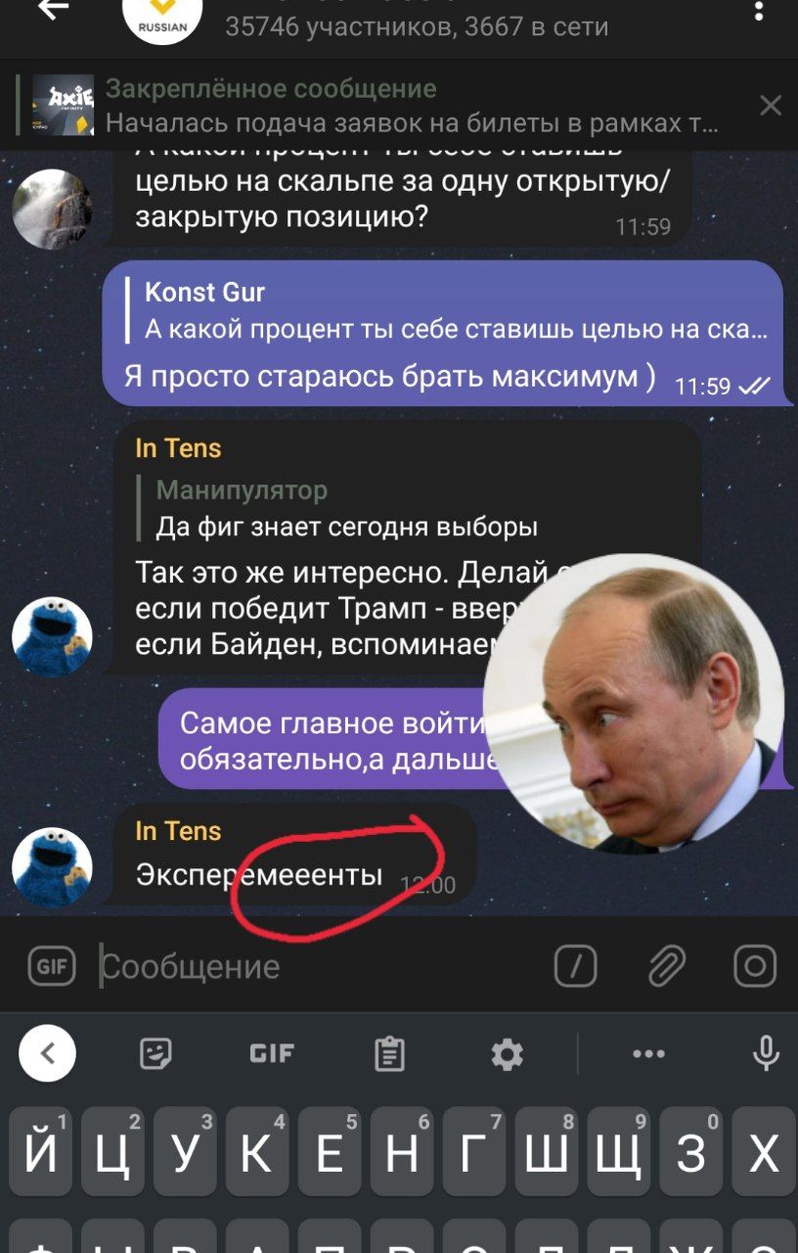Expand more keyboard options with three dots
This screenshot has width=798, height=1253.
[648, 1053]
